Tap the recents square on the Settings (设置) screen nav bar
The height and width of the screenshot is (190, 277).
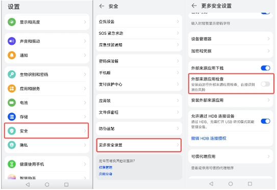tap(66, 184)
